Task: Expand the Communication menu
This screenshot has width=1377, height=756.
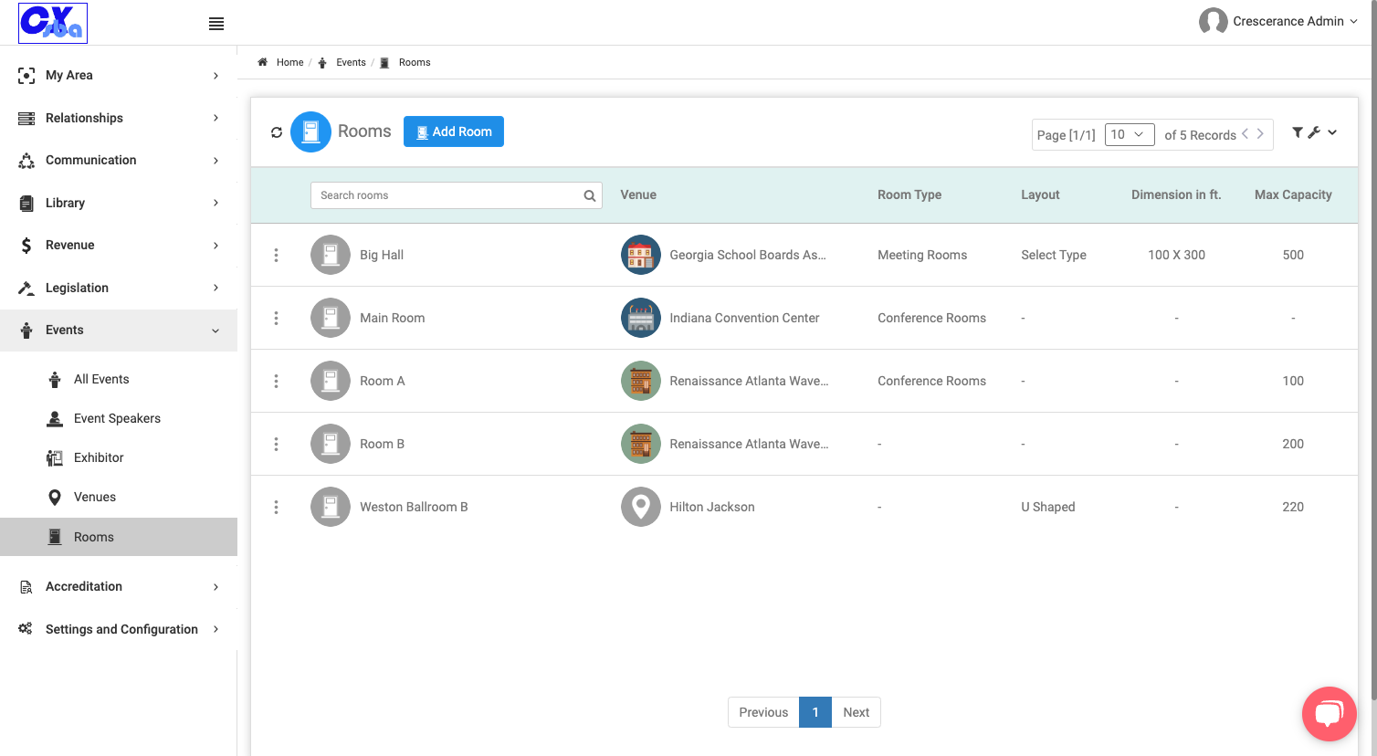Action: [119, 160]
